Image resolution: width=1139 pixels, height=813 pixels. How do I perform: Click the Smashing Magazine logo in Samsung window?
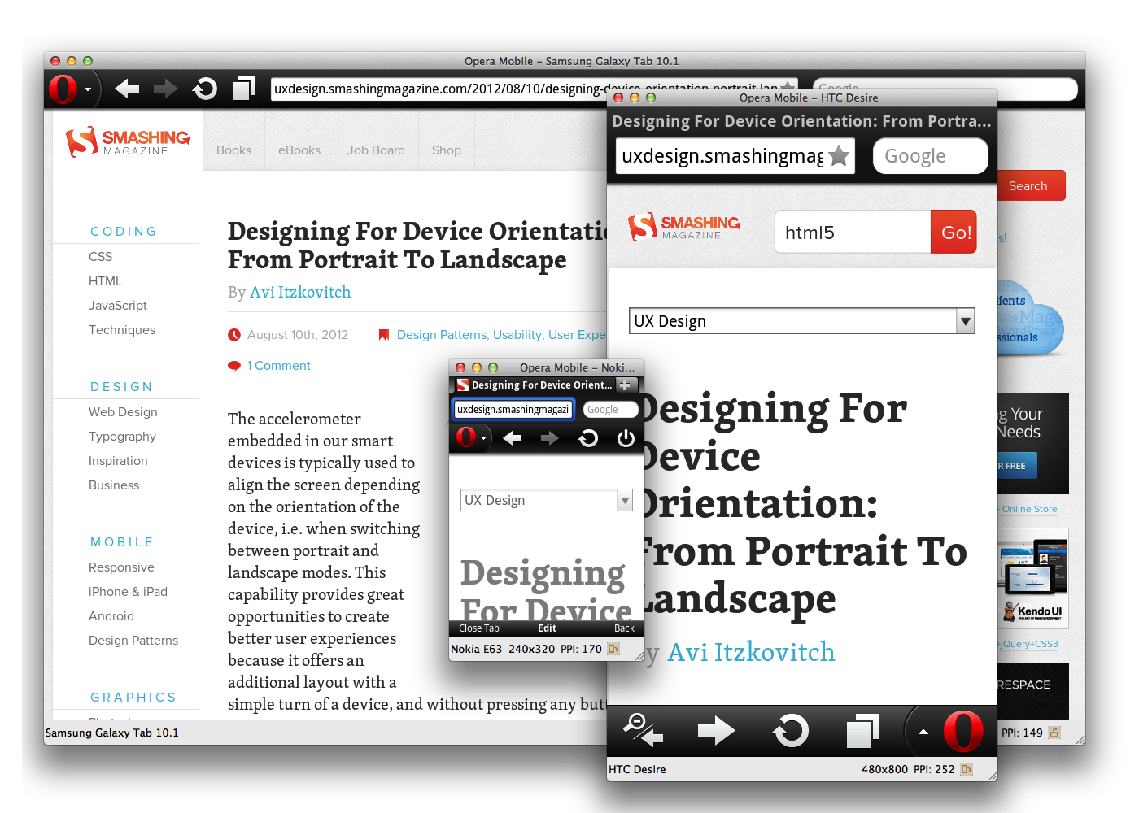(128, 141)
